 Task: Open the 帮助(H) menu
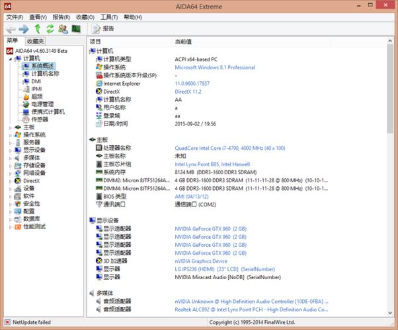133,17
